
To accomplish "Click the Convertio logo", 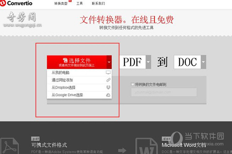I will point(16,3).
